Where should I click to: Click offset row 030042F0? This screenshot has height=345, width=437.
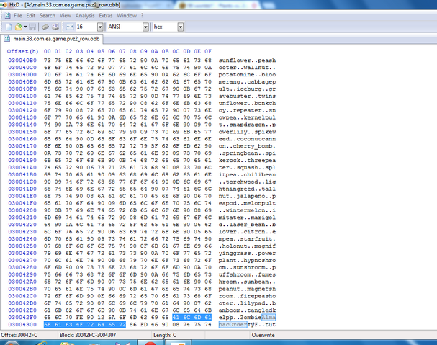pyautogui.click(x=22, y=318)
